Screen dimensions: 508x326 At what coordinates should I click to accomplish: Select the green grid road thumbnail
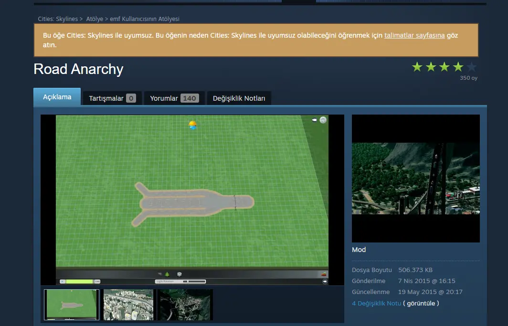click(x=72, y=305)
